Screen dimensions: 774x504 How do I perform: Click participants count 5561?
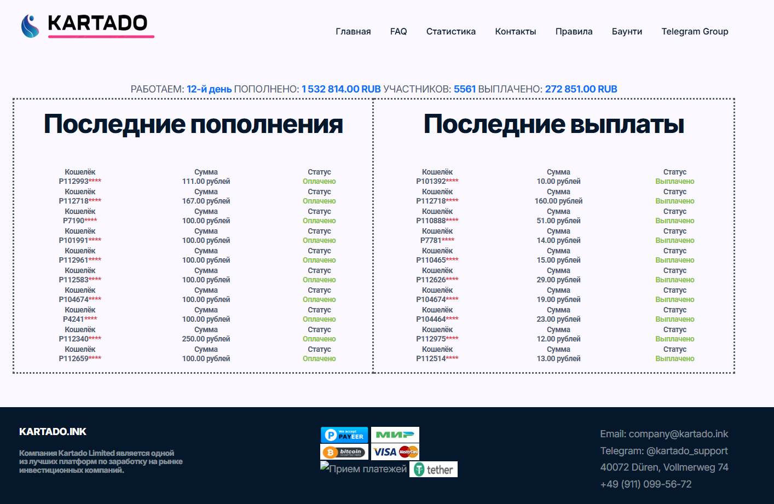pos(465,89)
